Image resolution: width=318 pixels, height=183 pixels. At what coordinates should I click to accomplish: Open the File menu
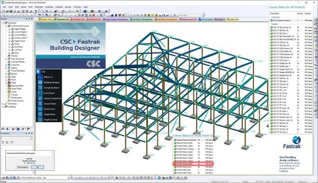pos(4,7)
